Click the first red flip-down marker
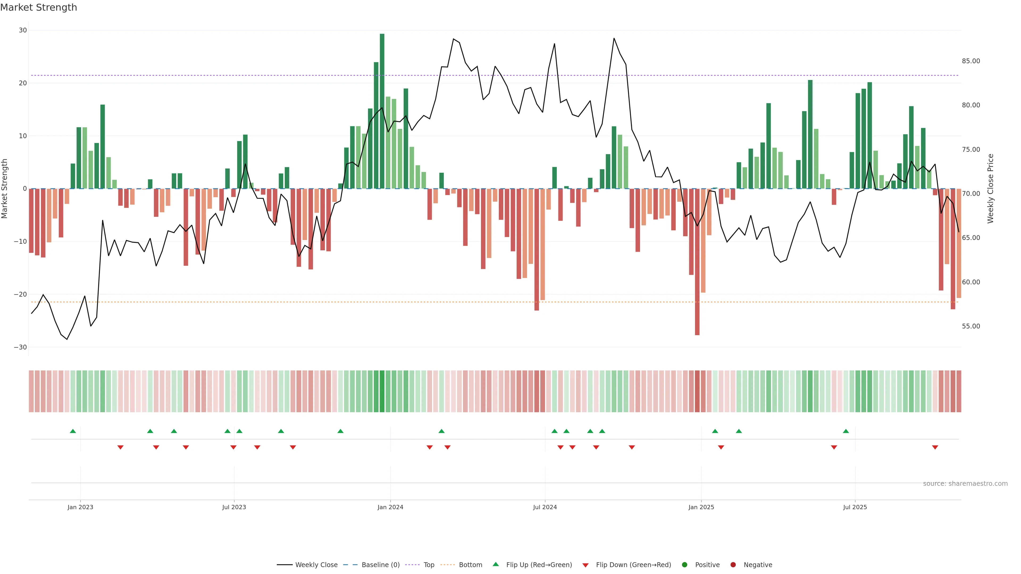This screenshot has width=1021, height=574. (x=120, y=447)
